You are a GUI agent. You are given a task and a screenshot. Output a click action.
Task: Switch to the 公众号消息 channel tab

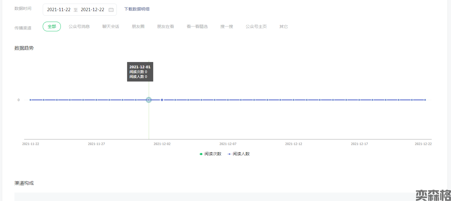click(x=79, y=26)
